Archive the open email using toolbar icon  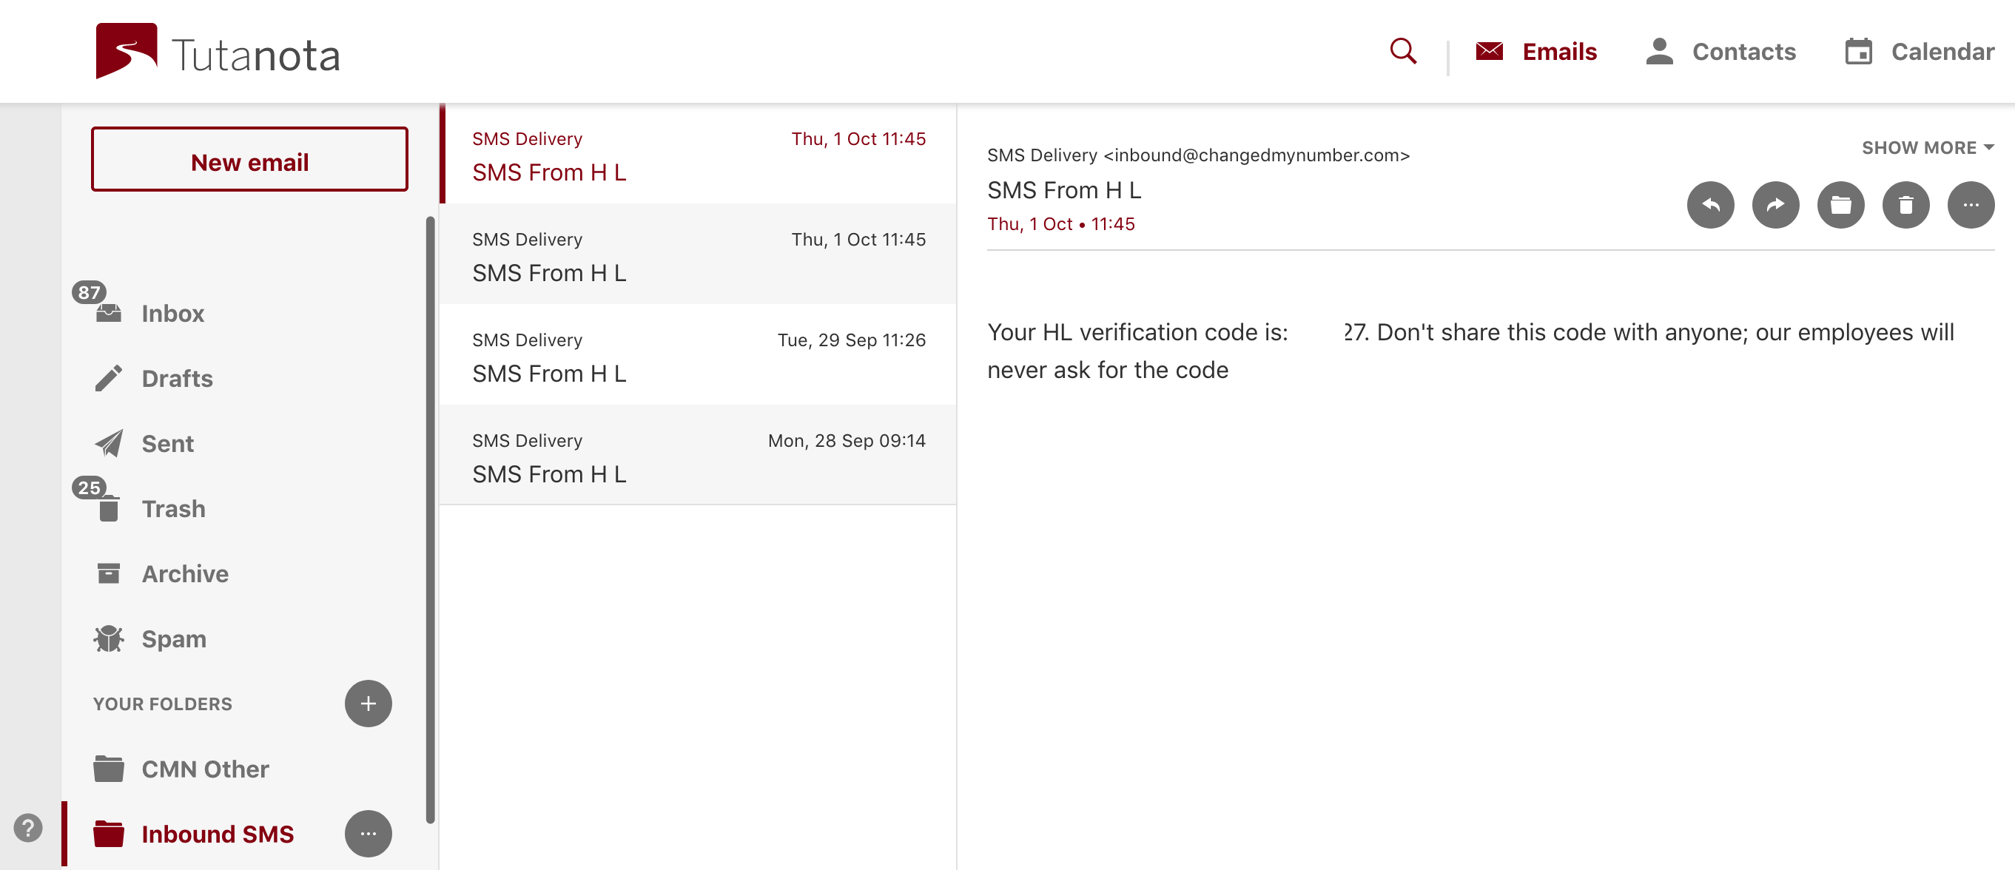[x=1841, y=205]
